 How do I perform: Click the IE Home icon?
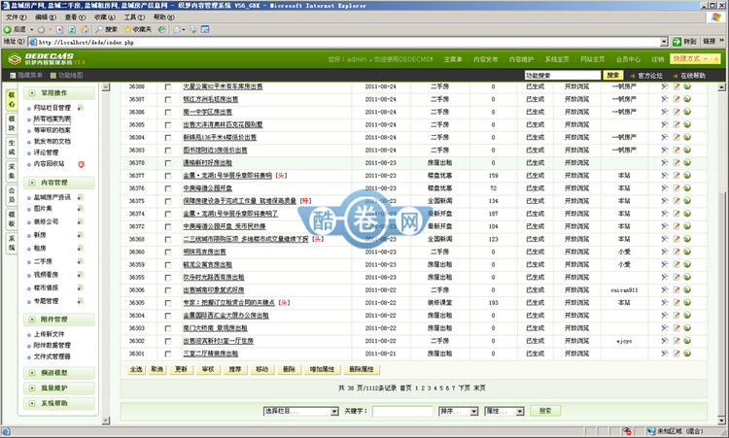(x=85, y=30)
